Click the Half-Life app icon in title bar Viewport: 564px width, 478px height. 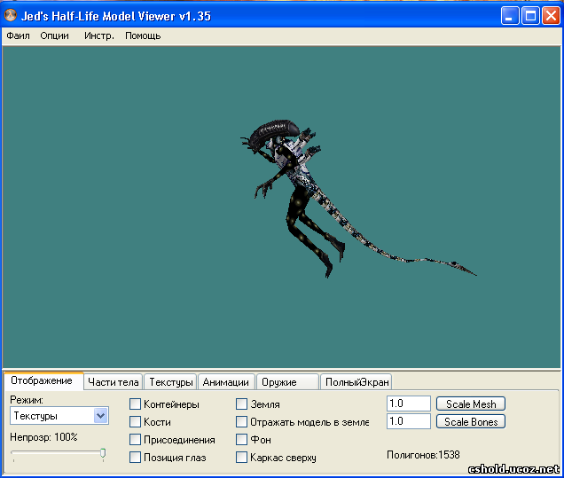click(x=11, y=15)
